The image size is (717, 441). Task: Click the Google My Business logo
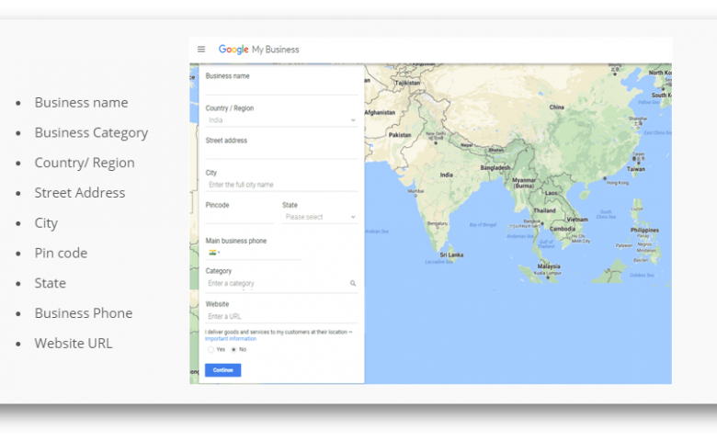258,50
